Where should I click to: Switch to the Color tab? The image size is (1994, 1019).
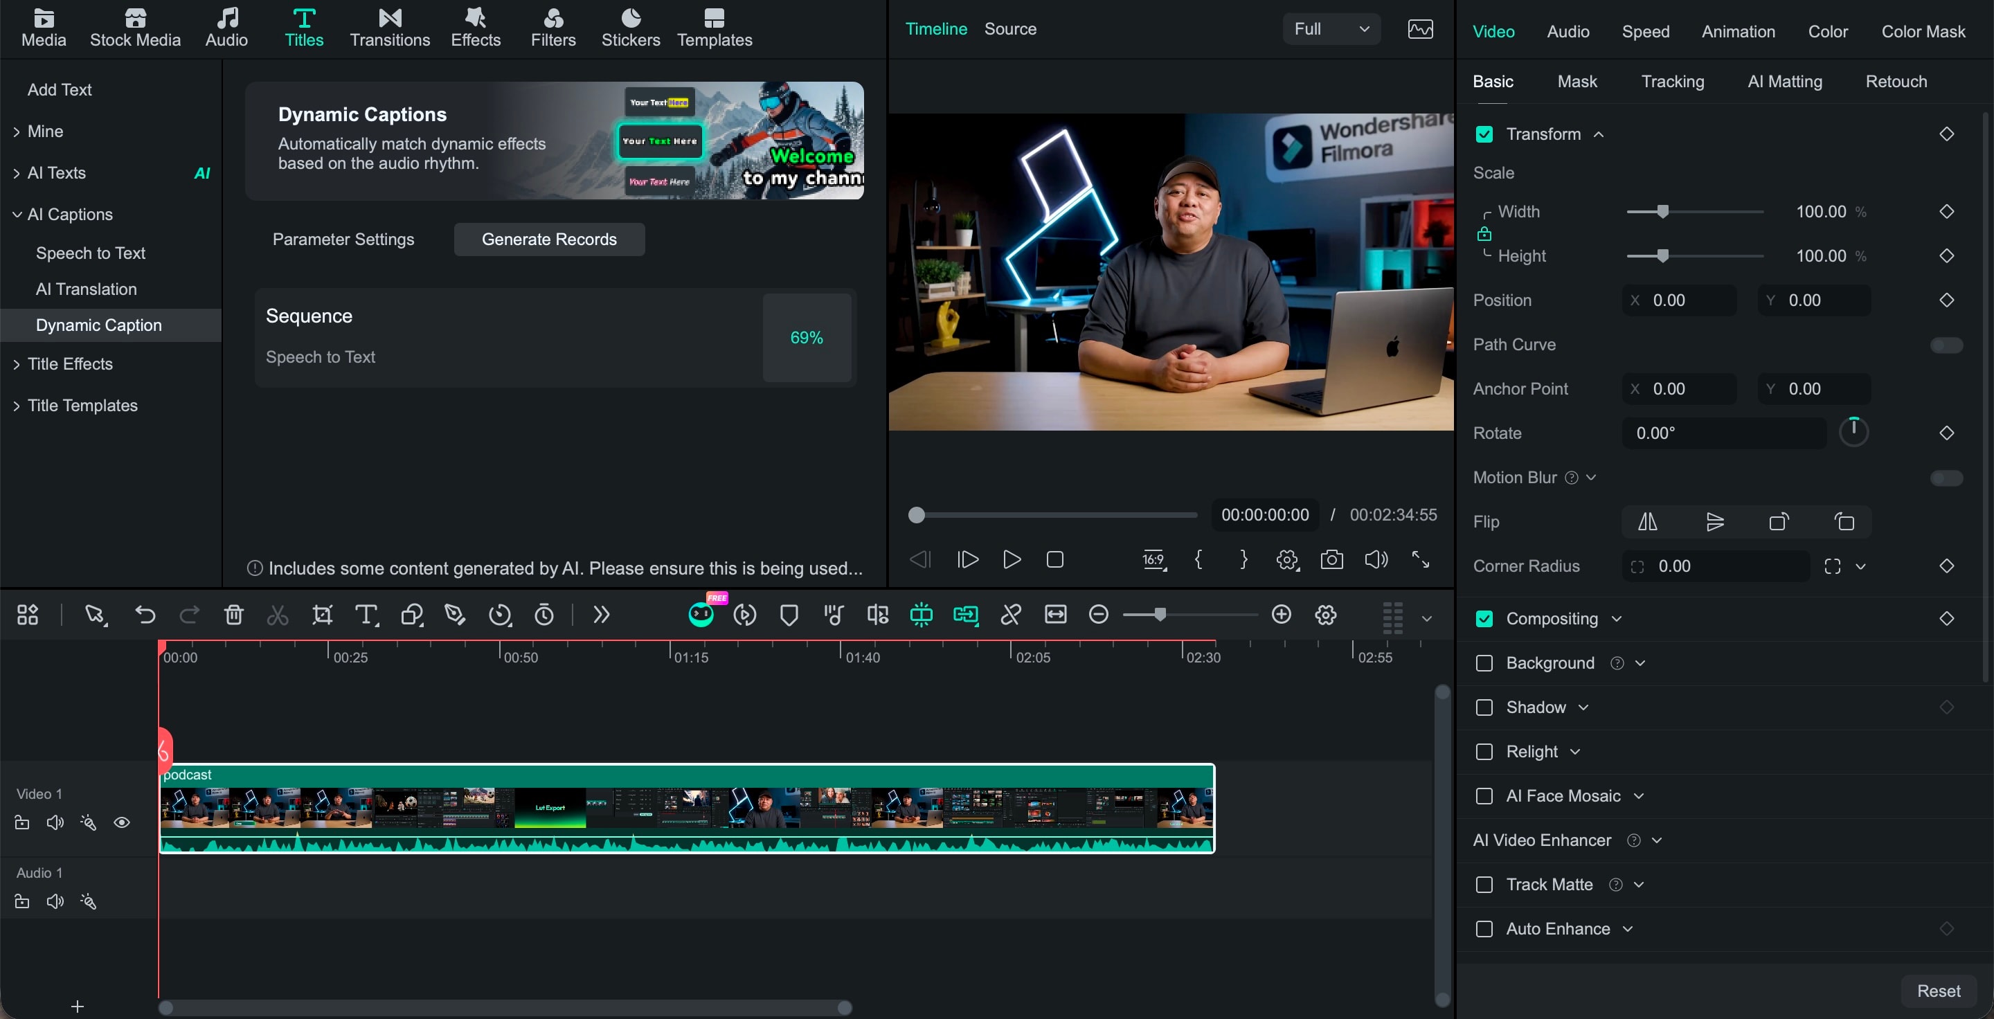1828,32
